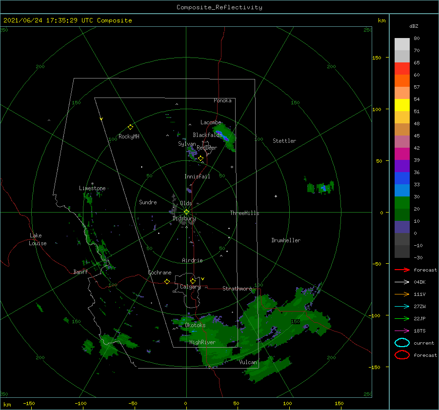Click the yellow diamond marker below RedDeer
The image size is (439, 410).
pos(201,158)
